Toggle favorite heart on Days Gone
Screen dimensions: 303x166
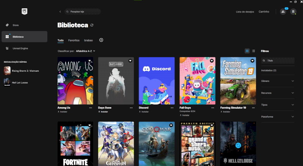coord(130,60)
